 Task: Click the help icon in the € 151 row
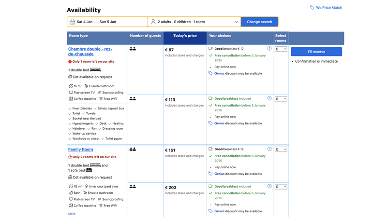tap(269, 149)
